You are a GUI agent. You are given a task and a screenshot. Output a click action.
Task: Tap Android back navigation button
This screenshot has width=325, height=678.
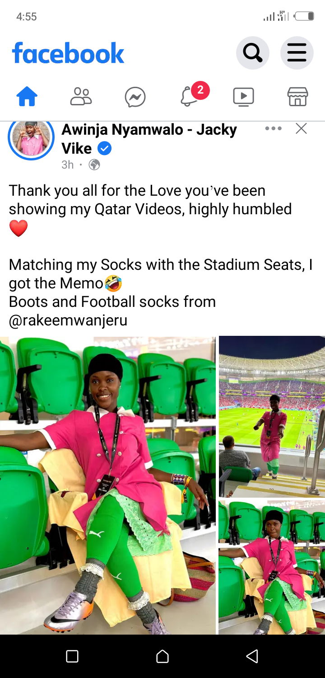[x=252, y=656]
